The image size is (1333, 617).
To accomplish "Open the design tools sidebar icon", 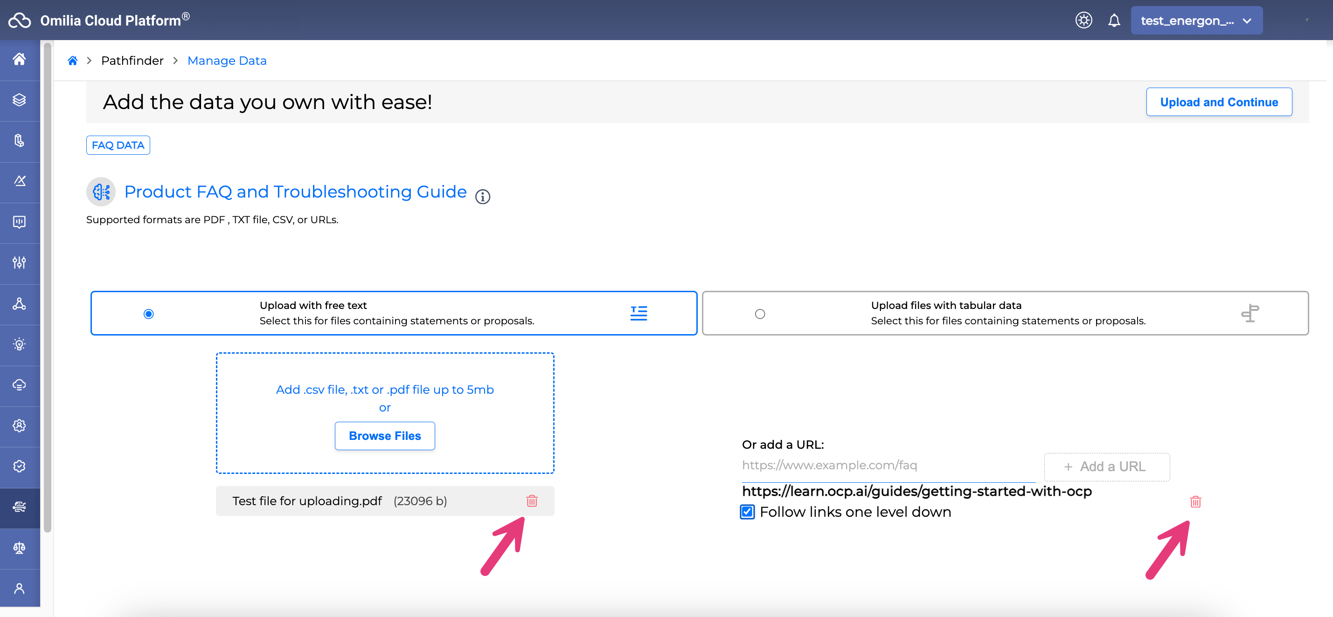I will click(19, 181).
